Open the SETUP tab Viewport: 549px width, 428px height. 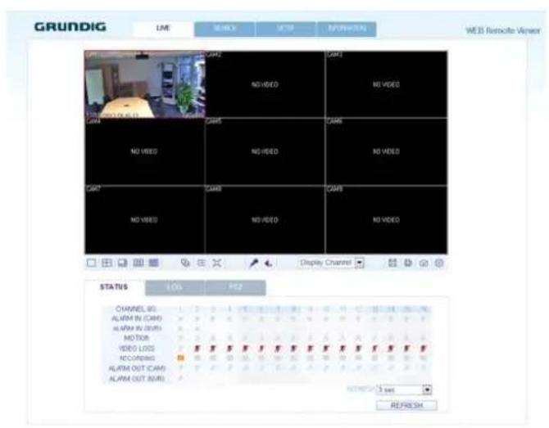tap(286, 29)
